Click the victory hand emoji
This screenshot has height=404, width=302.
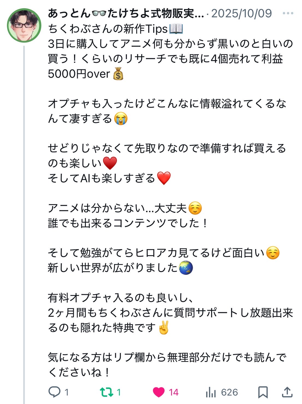[x=164, y=328]
